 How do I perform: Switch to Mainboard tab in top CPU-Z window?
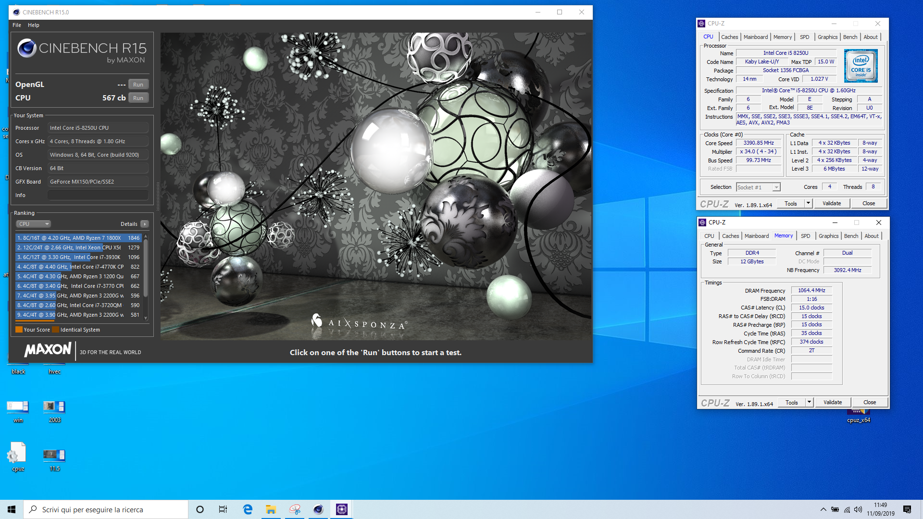coord(755,37)
